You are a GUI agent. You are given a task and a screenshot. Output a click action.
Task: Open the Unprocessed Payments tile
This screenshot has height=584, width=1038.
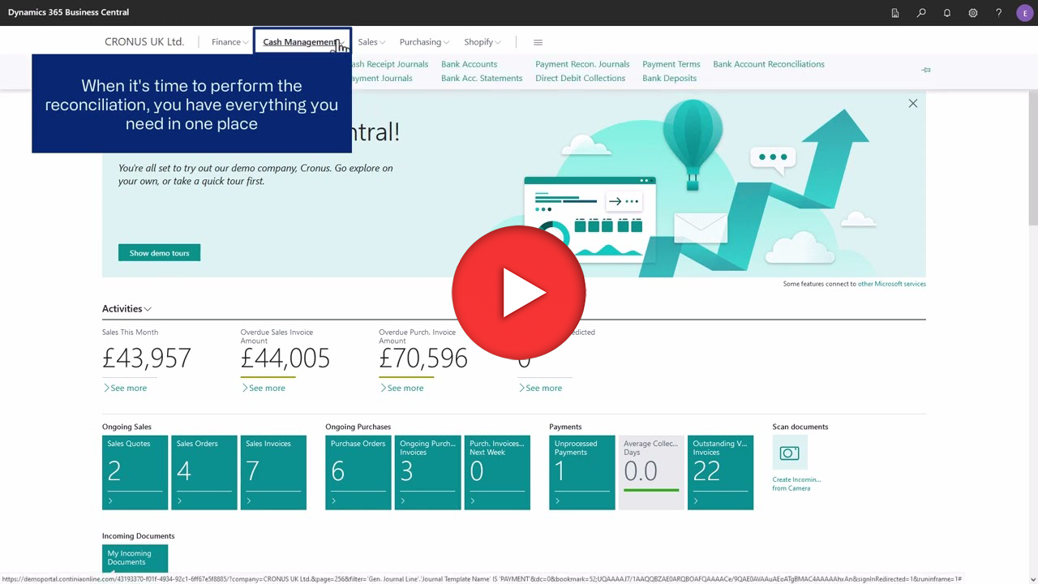click(582, 473)
